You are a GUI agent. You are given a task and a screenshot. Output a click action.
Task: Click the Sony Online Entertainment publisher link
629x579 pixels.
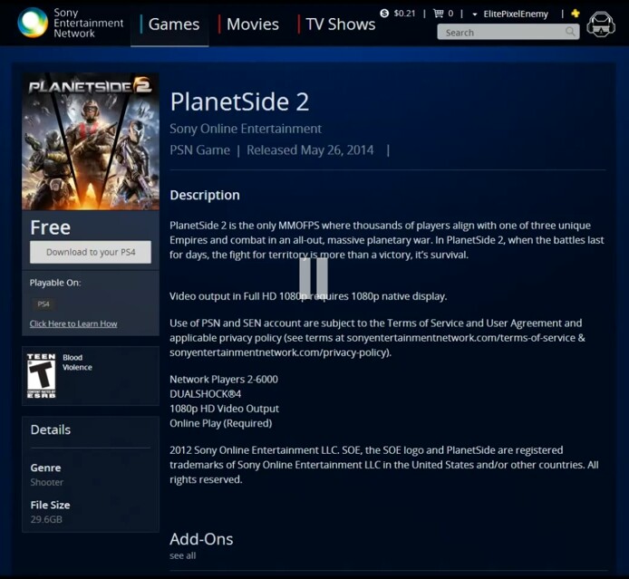coord(246,129)
